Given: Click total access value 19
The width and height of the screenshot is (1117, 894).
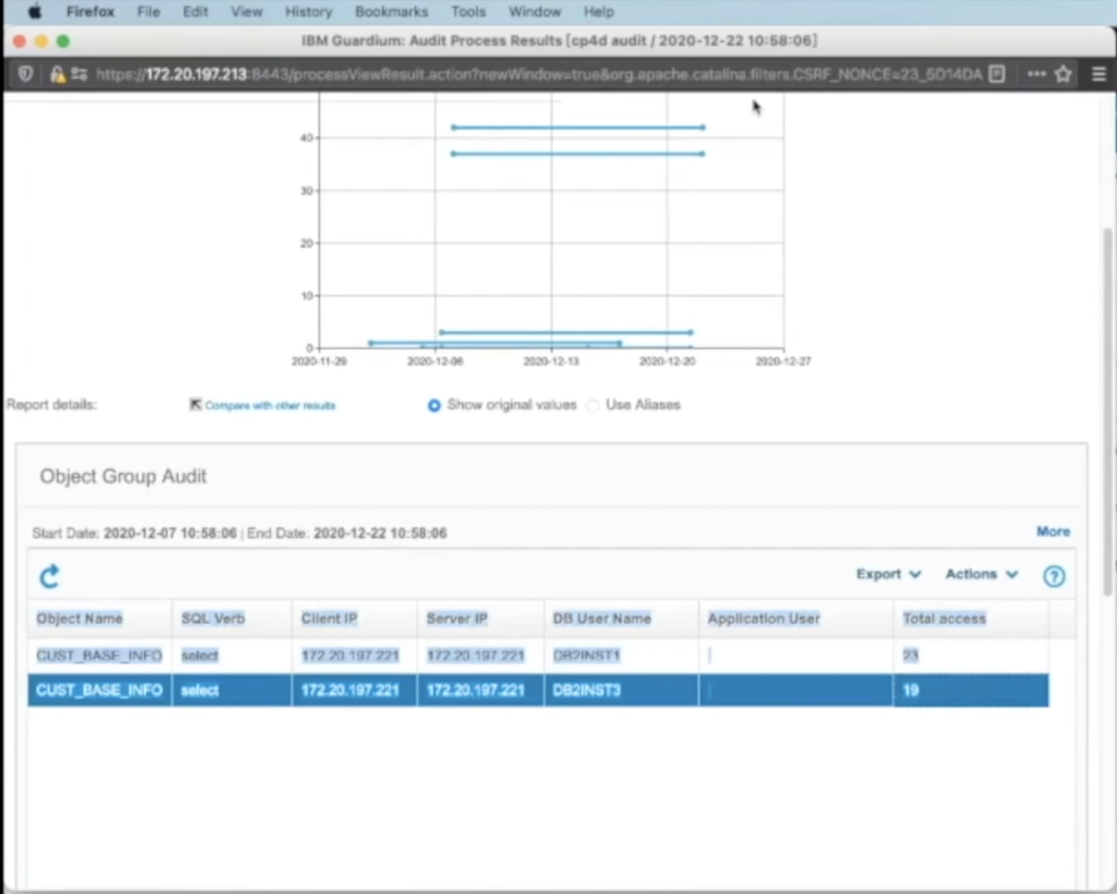Looking at the screenshot, I should pyautogui.click(x=911, y=690).
